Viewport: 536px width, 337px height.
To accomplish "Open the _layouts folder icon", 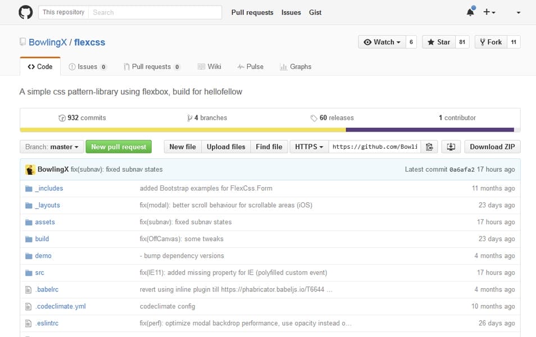I will pyautogui.click(x=29, y=206).
